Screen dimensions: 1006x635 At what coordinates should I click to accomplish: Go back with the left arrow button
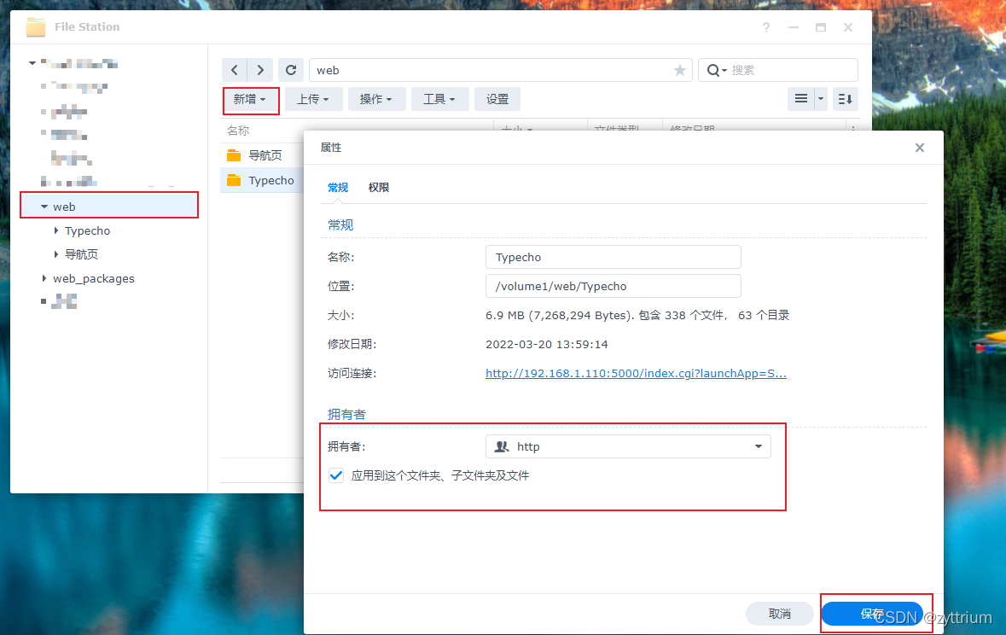click(x=235, y=70)
